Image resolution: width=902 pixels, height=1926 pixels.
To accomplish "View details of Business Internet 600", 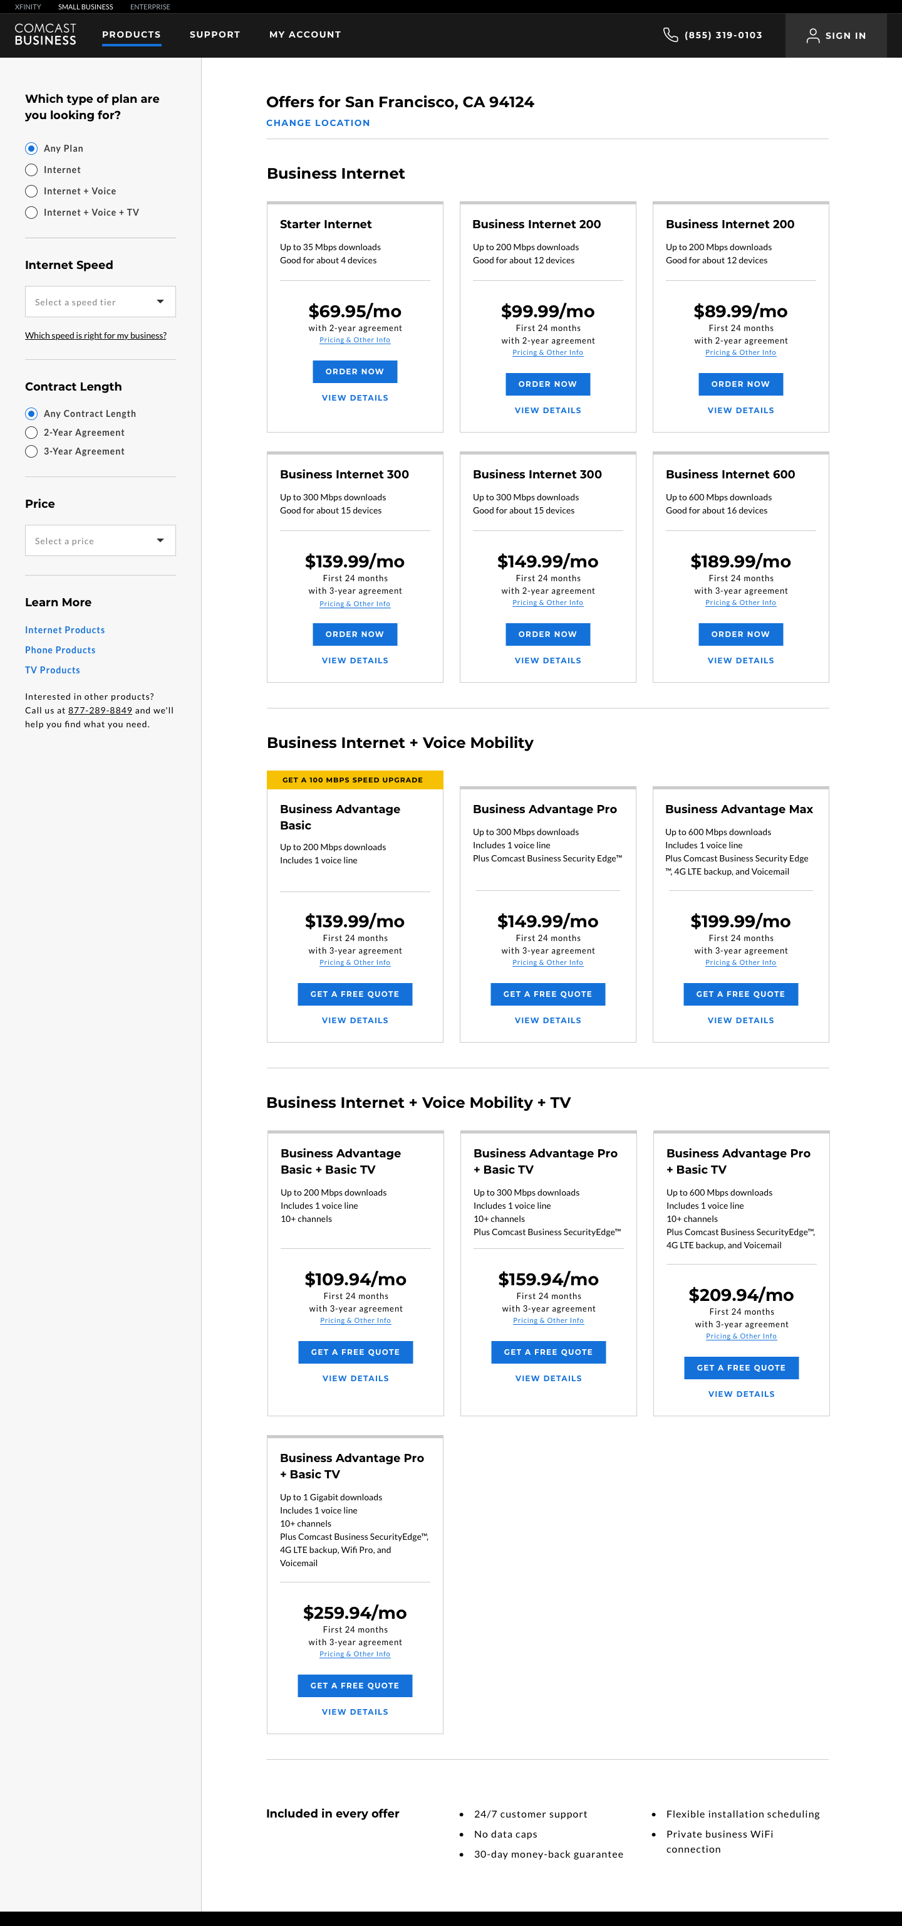I will 740,660.
